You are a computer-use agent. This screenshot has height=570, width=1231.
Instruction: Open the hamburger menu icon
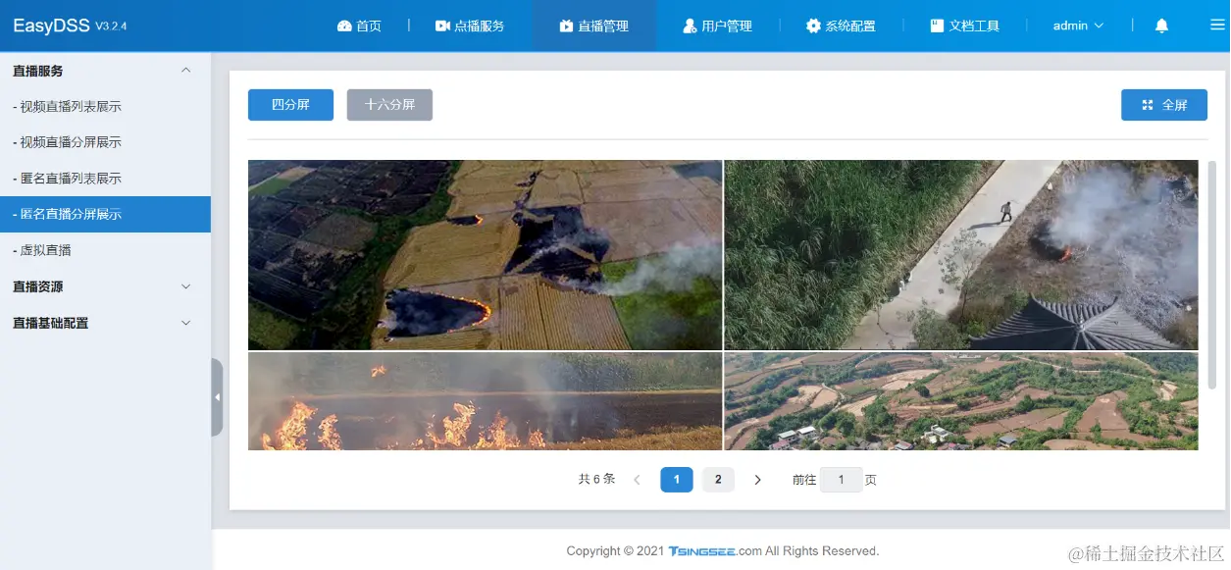(x=1217, y=26)
